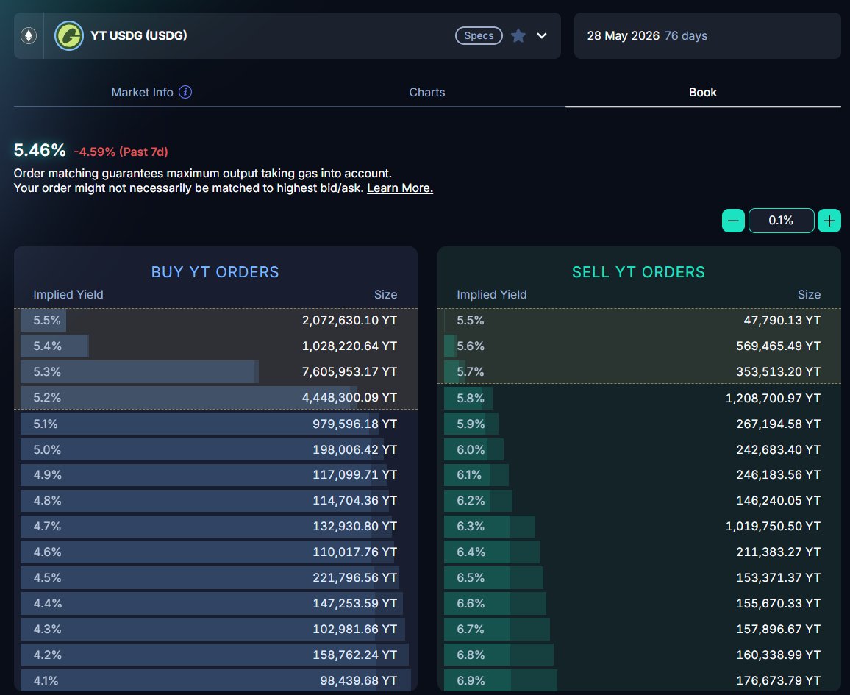The width and height of the screenshot is (850, 695).
Task: Select sell order at 6.0% yield
Action: coord(639,449)
